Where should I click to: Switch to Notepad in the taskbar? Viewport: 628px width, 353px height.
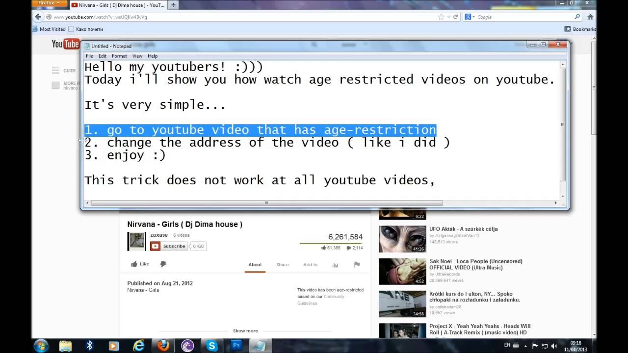(261, 346)
